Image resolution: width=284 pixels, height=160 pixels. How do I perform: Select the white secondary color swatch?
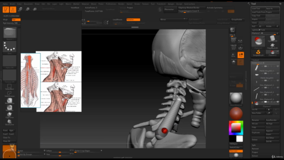[240, 139]
